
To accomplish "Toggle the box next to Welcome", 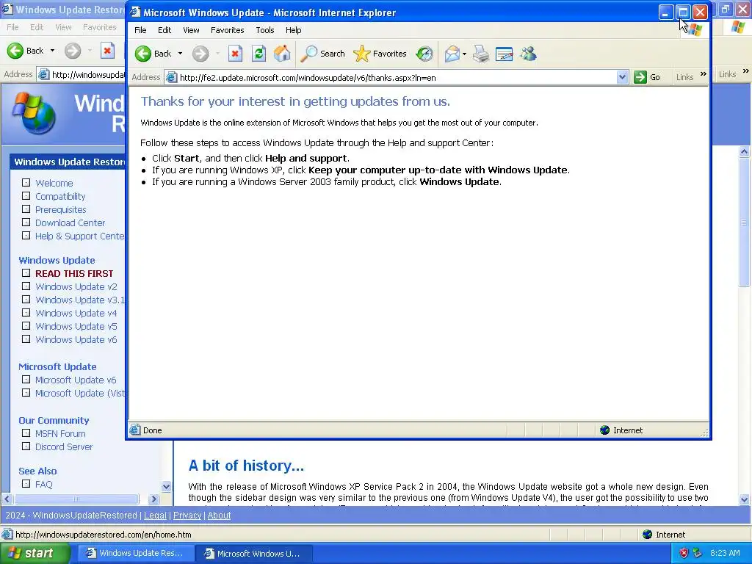I will click(x=26, y=183).
